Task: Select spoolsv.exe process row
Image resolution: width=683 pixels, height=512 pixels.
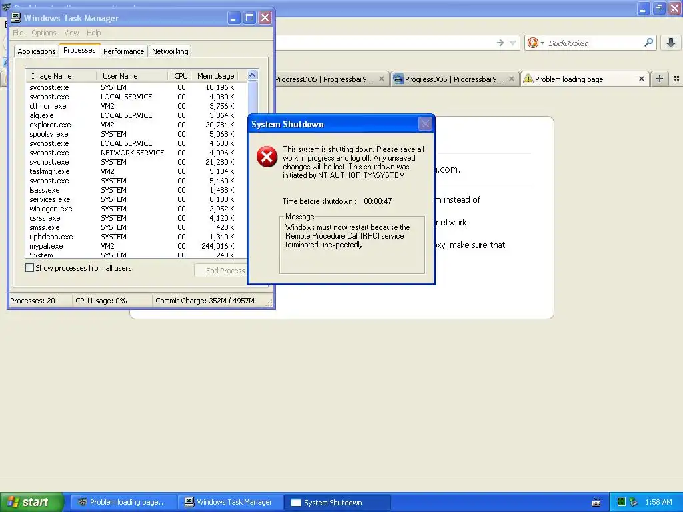Action: [x=136, y=133]
